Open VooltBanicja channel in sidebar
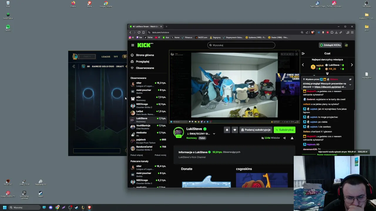376x211 pixels. click(x=148, y=127)
